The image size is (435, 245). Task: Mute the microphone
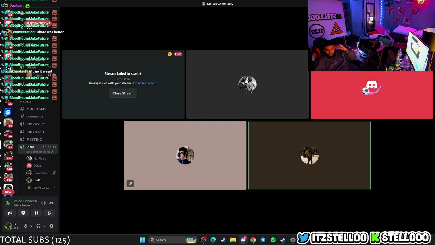click(25, 226)
